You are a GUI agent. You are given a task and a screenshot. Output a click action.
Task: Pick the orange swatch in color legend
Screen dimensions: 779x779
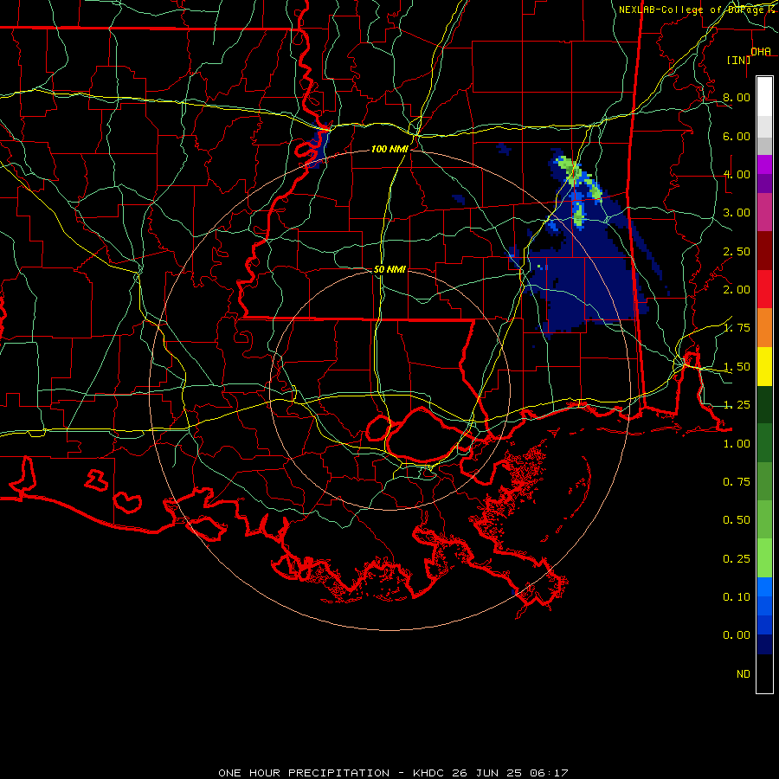(x=764, y=328)
